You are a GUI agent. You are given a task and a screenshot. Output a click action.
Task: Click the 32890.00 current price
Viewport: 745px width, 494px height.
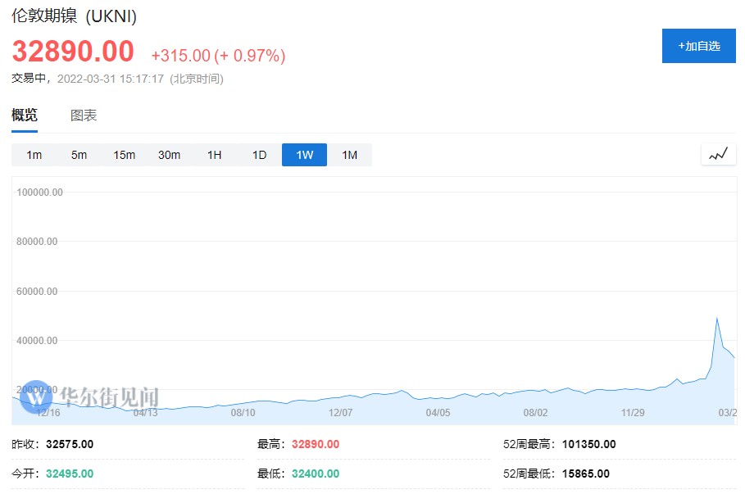[x=73, y=52]
